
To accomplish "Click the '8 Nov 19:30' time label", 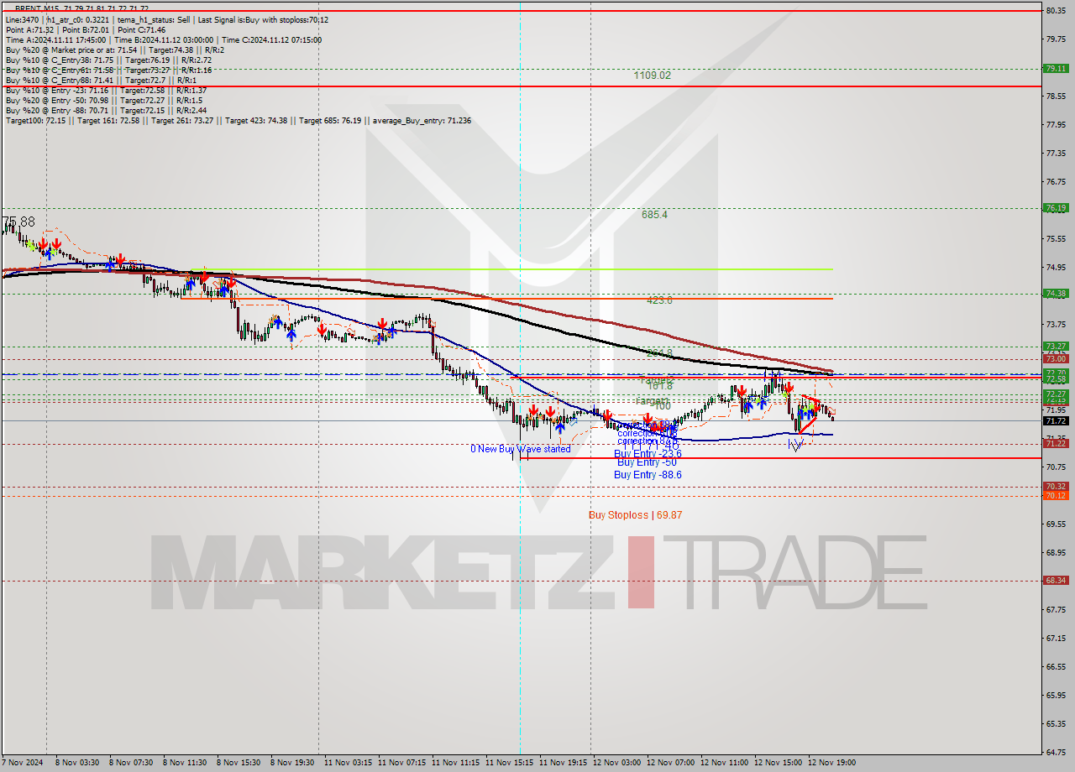I will (x=291, y=763).
